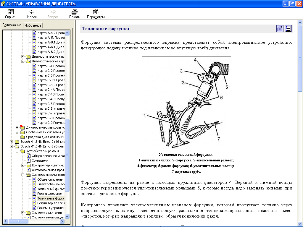Open Система вентиляции topic
Image resolution: width=303 pixels, height=227 pixels.
[x=48, y=217]
